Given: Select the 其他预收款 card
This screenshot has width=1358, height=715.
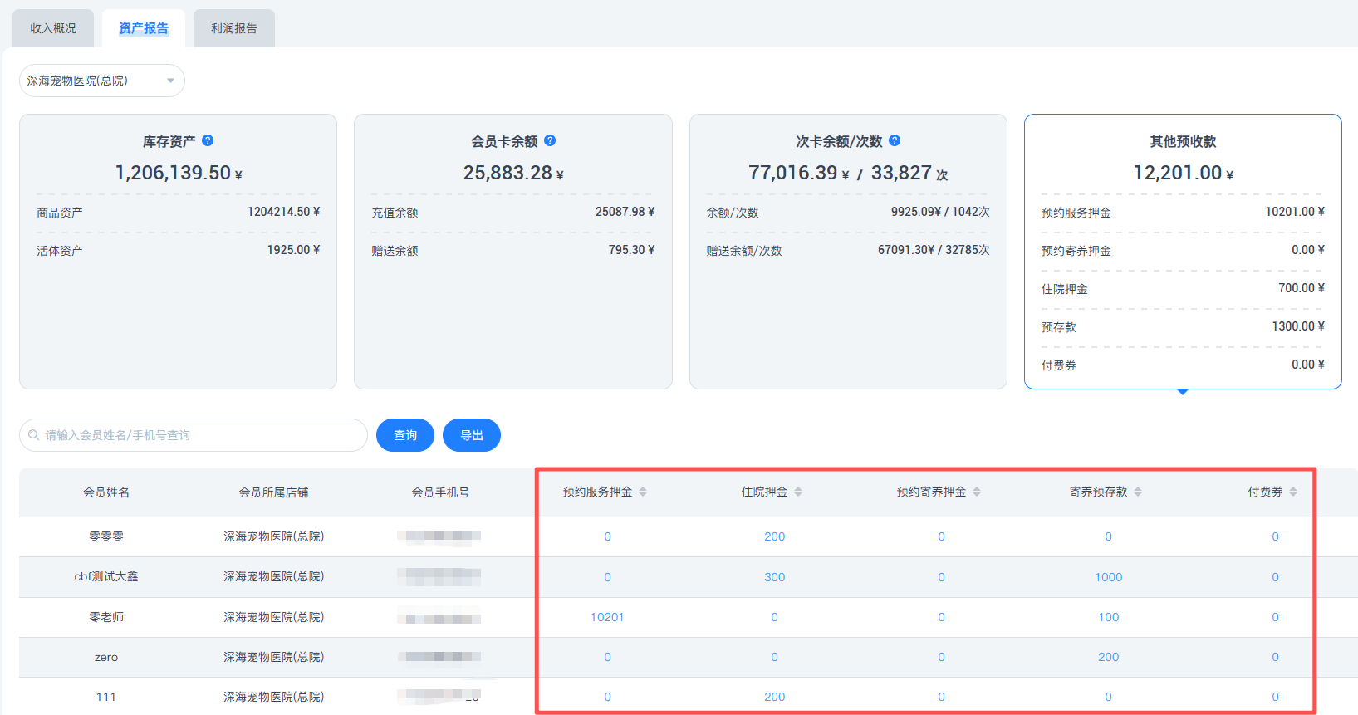Looking at the screenshot, I should pyautogui.click(x=1182, y=251).
